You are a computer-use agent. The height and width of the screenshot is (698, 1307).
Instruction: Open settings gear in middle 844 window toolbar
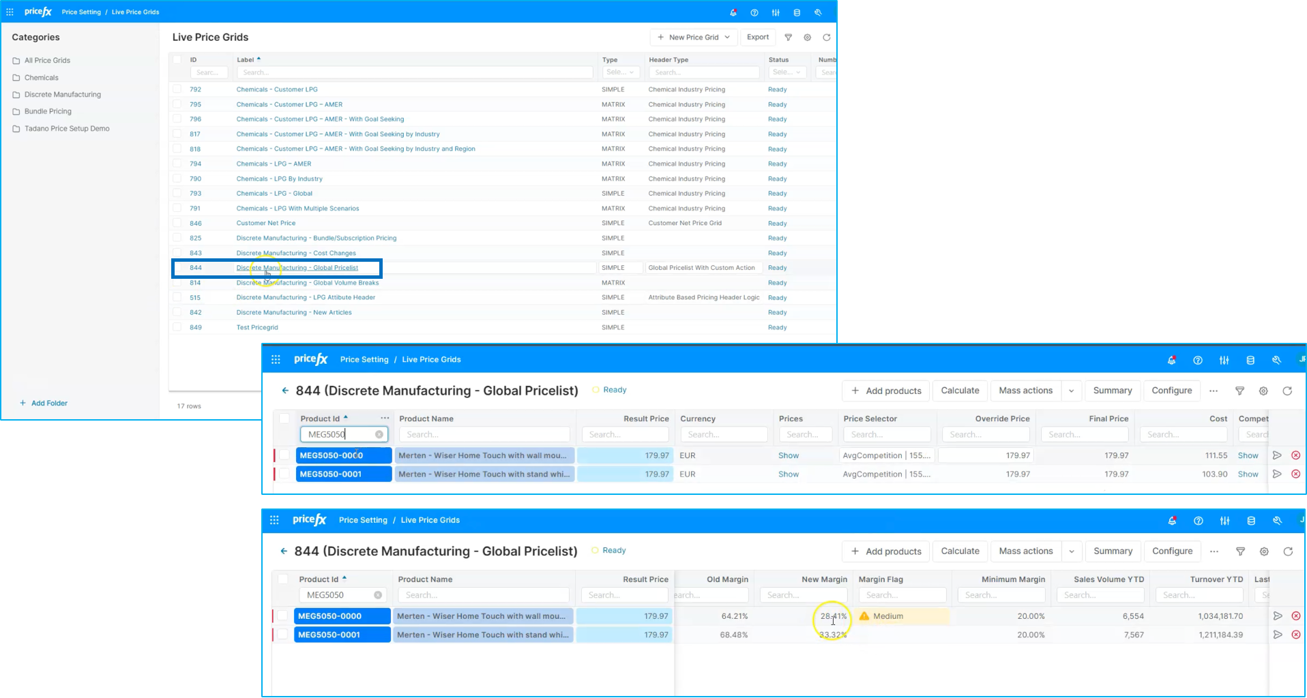(1263, 391)
